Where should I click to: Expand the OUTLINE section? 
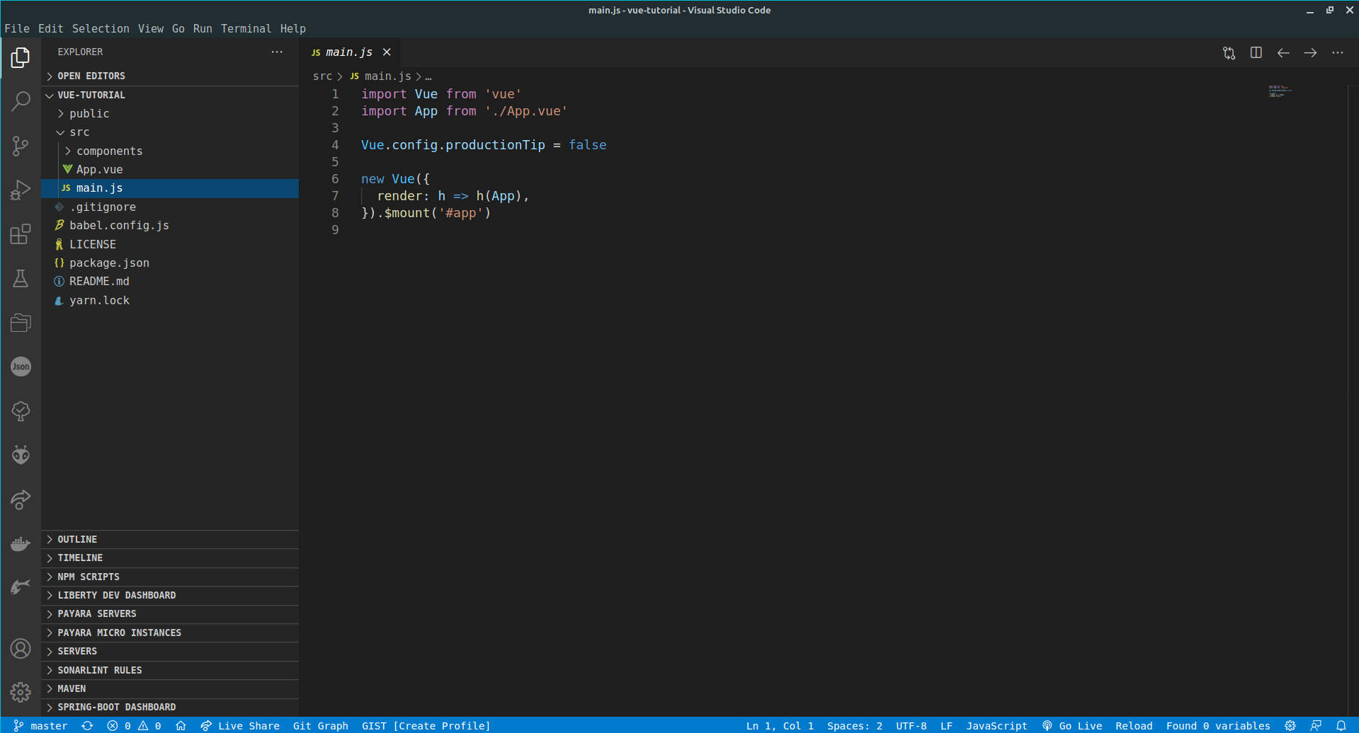[170, 539]
